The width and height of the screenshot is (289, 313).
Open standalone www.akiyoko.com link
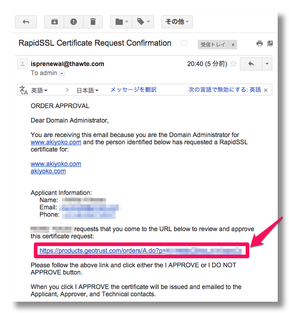56,164
